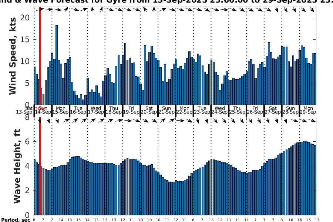Select the tallest wind bar on Mon 15-Sep
Screen dimensions: 333x222
57,65
